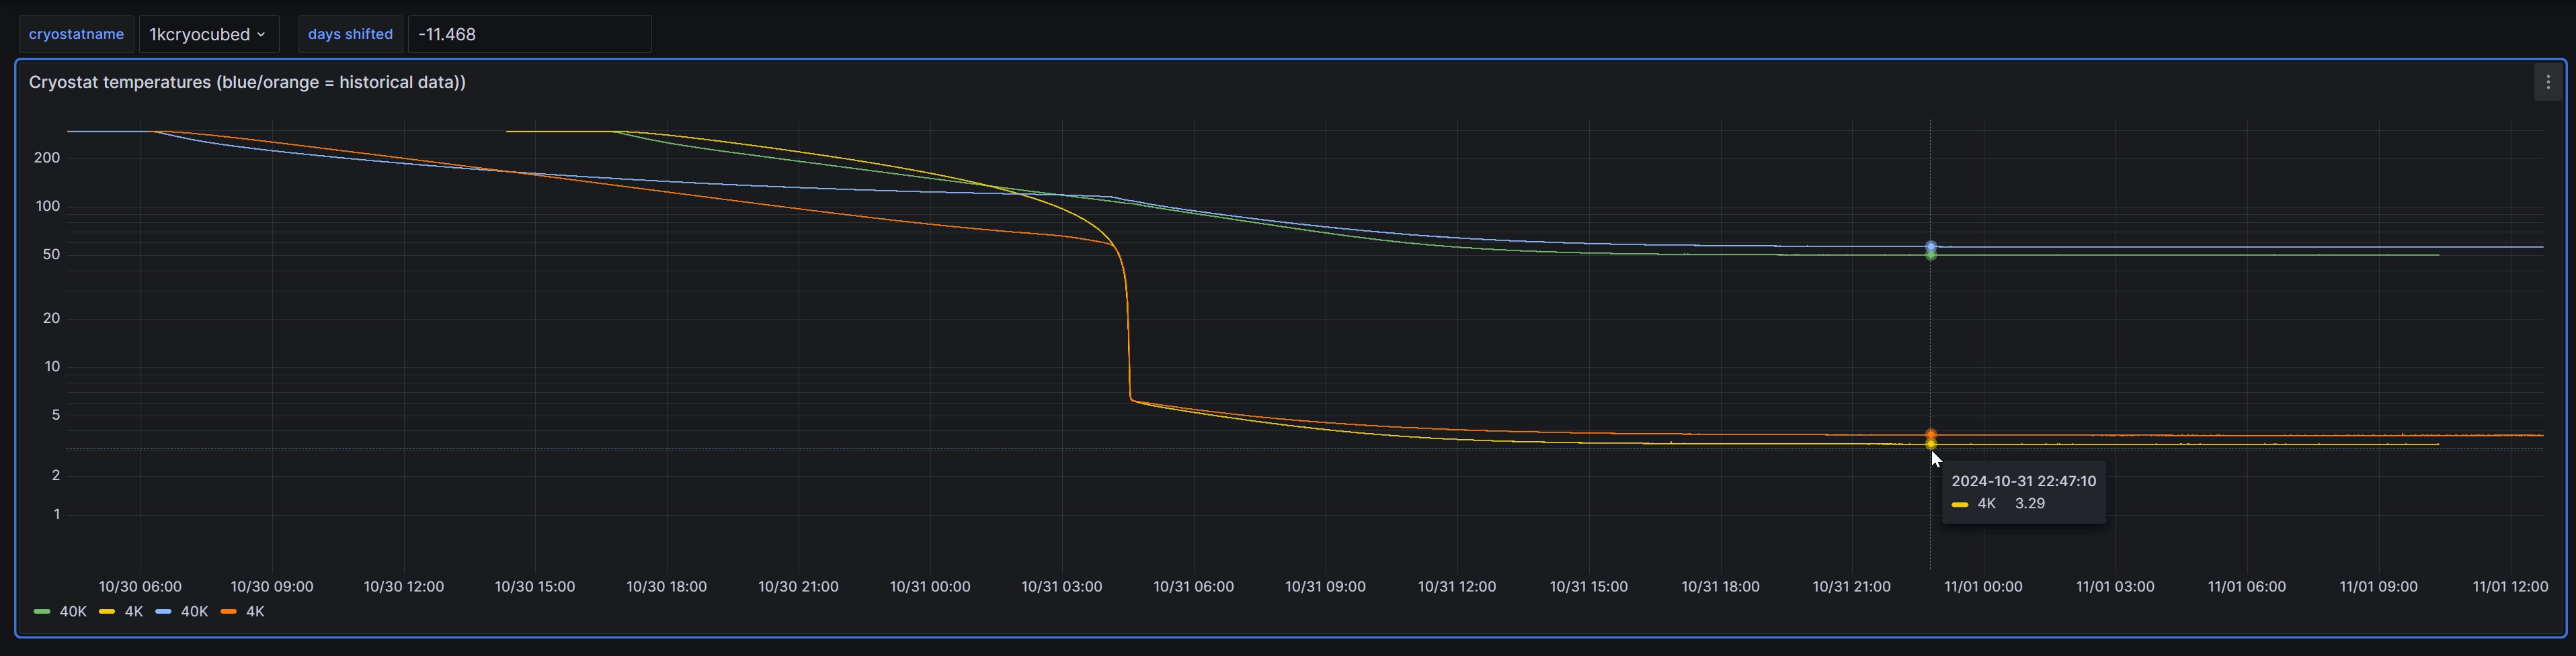Click the 10/30 12:00 time axis label
This screenshot has height=656, width=2576.
[x=403, y=587]
